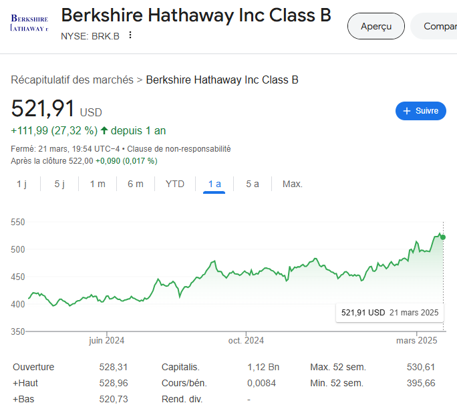Select the 1 j time range
The width and height of the screenshot is (457, 415).
[22, 184]
